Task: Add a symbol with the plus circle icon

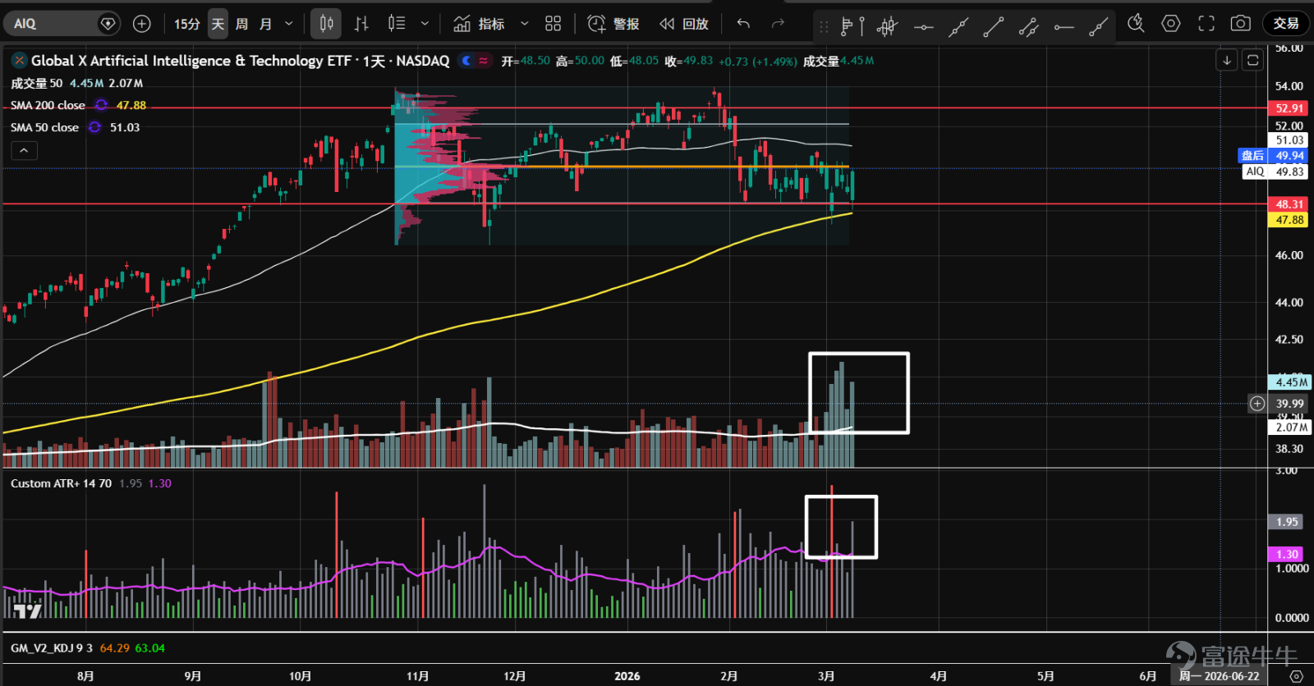Action: [x=142, y=24]
